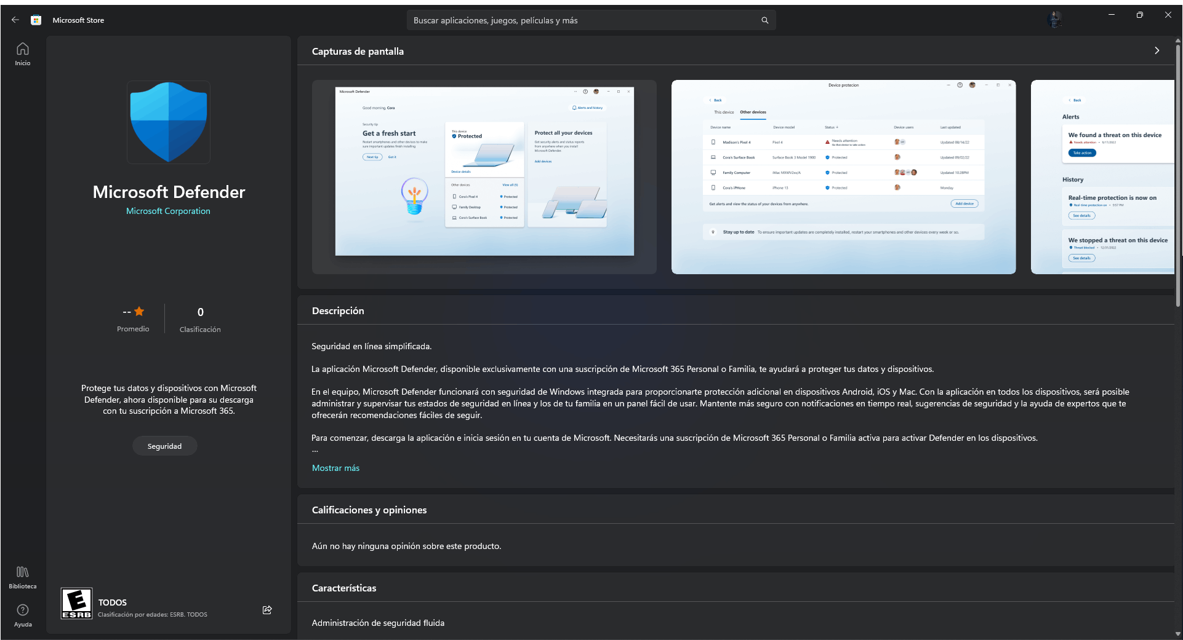Go back using the back arrow
The image size is (1183, 640).
[x=15, y=20]
